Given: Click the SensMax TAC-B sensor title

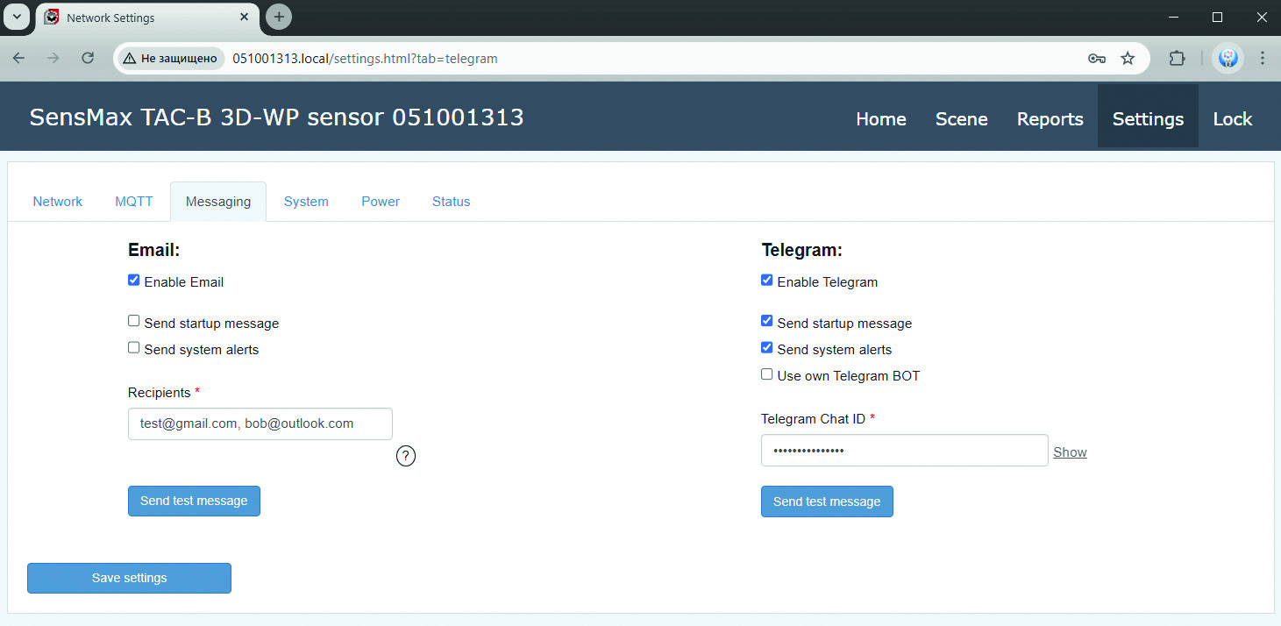Looking at the screenshot, I should (x=277, y=117).
